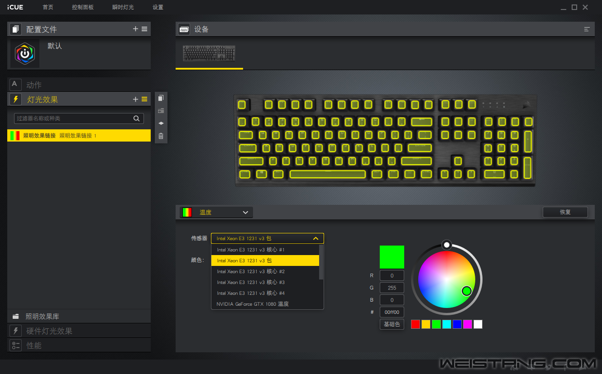Click the green color preview swatch

[392, 257]
